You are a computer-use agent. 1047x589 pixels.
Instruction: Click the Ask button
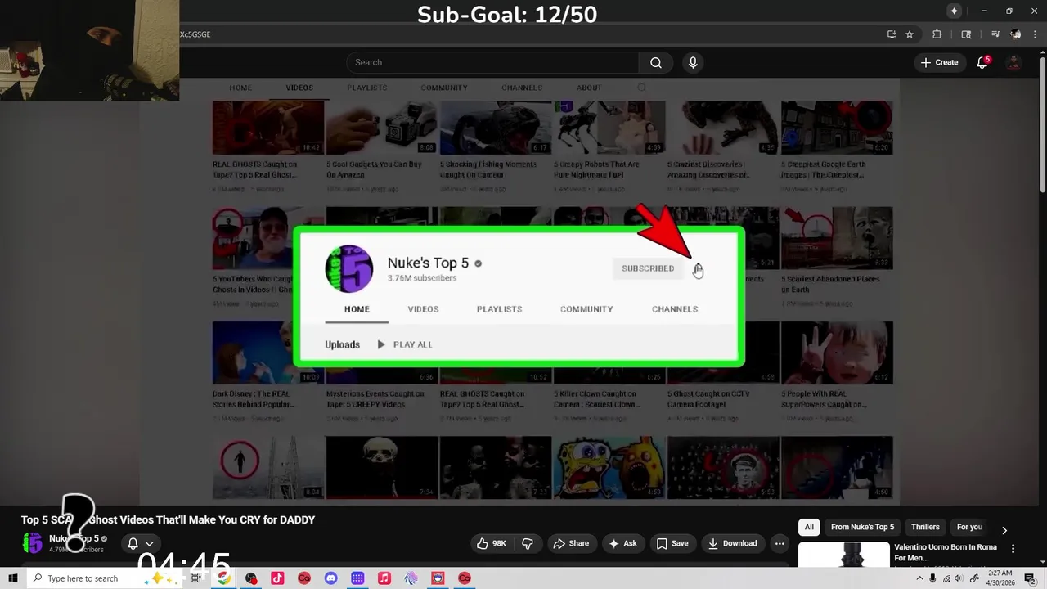623,543
